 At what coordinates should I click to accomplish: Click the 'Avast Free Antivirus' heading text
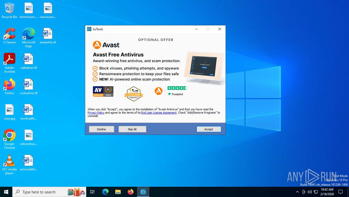pyautogui.click(x=118, y=55)
